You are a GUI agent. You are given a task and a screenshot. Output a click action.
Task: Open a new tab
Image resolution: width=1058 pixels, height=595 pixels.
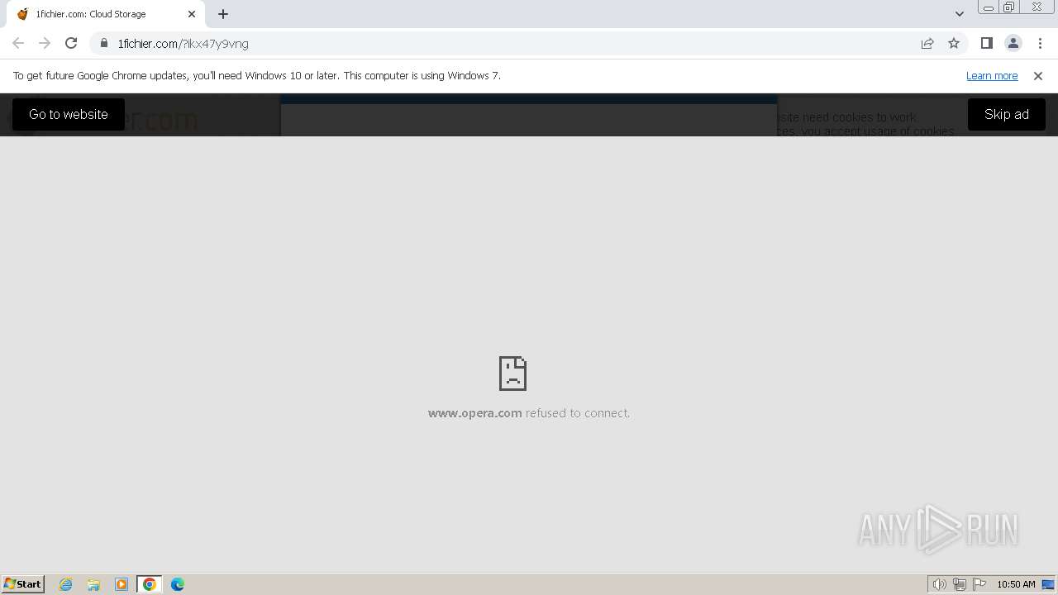pyautogui.click(x=223, y=14)
